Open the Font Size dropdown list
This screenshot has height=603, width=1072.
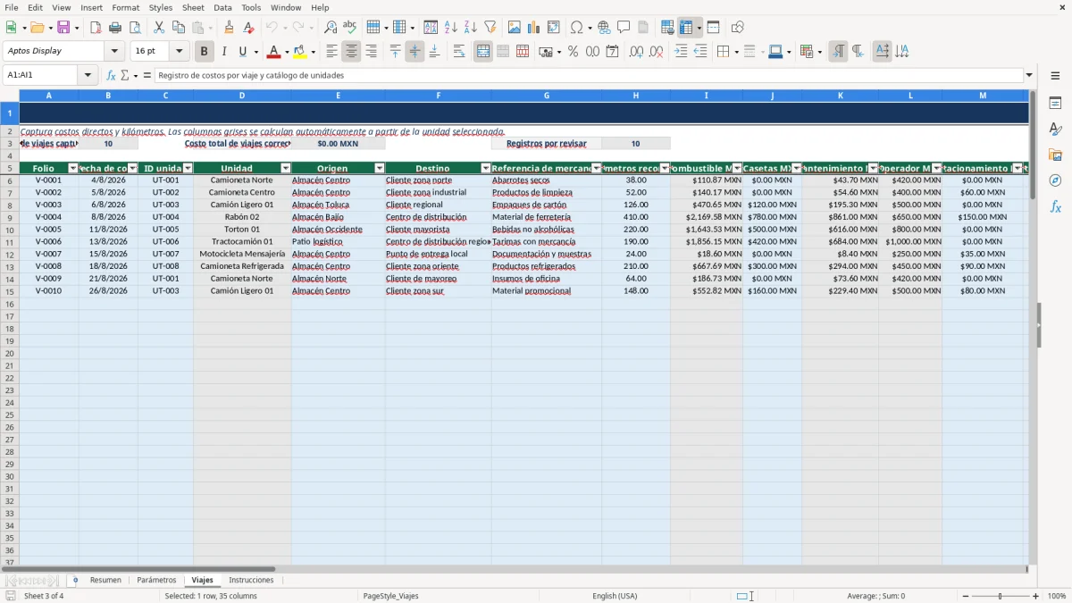tap(180, 52)
